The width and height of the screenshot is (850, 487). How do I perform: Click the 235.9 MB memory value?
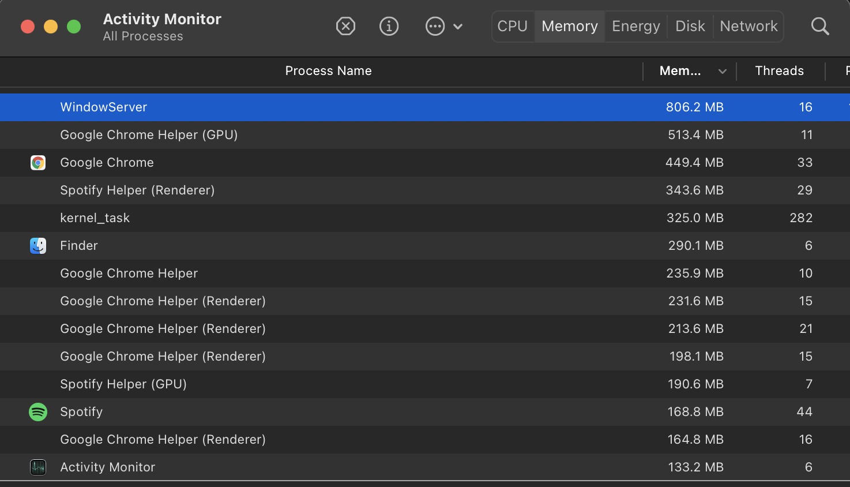(x=695, y=274)
